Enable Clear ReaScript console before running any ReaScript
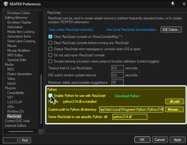187x145 pixels. point(50,43)
